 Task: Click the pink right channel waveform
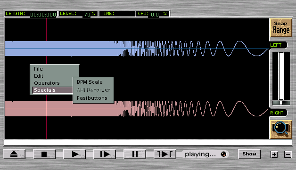137,109
